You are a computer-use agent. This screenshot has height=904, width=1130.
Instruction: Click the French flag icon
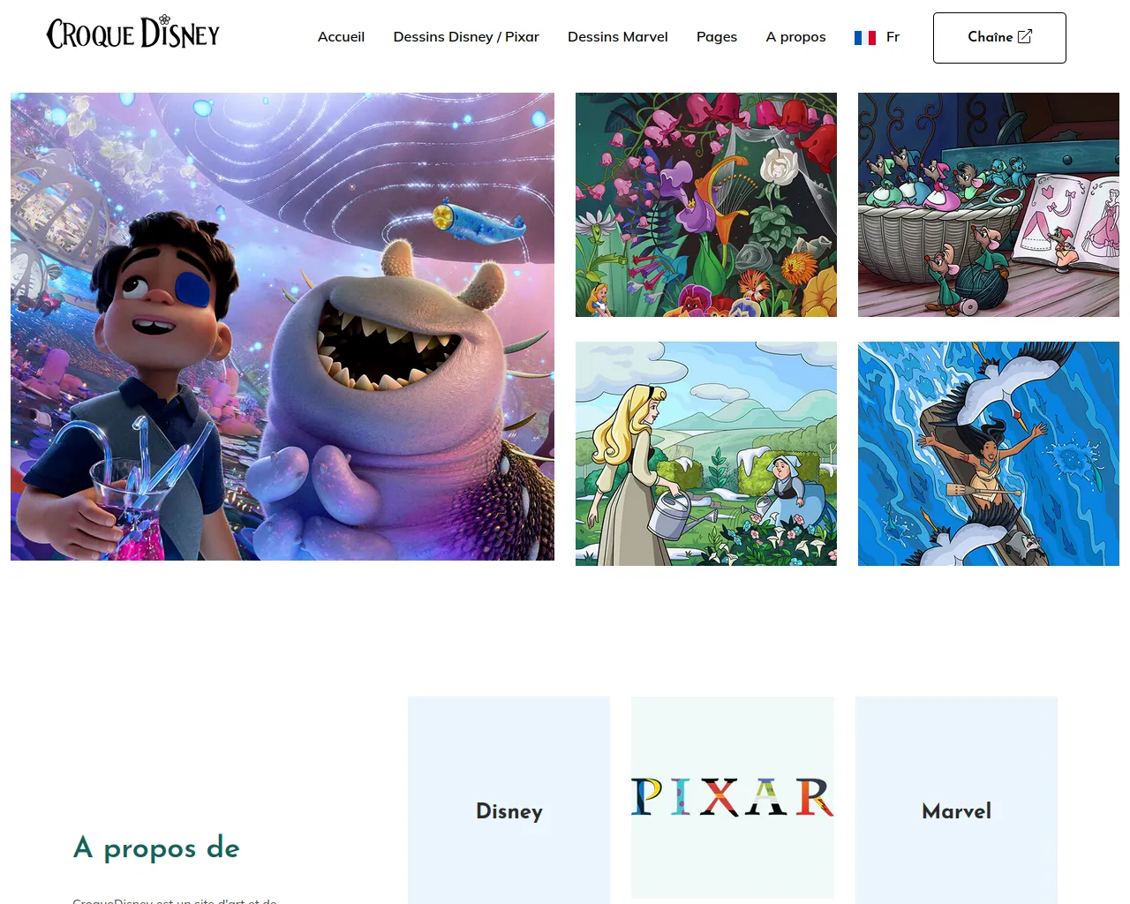[865, 37]
